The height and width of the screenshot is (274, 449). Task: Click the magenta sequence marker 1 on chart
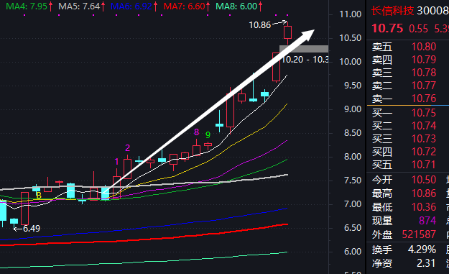pos(116,162)
